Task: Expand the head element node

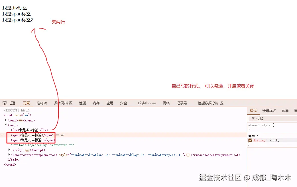Action: coord(6,120)
